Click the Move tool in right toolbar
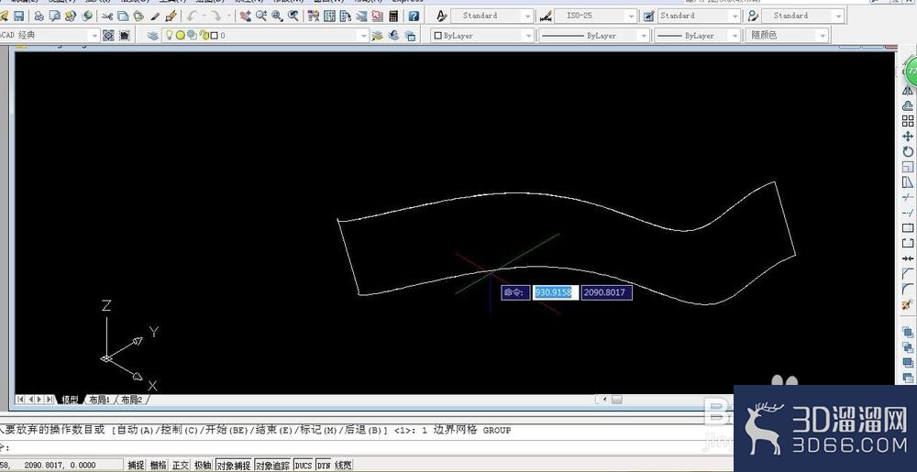The width and height of the screenshot is (917, 472). tap(908, 137)
